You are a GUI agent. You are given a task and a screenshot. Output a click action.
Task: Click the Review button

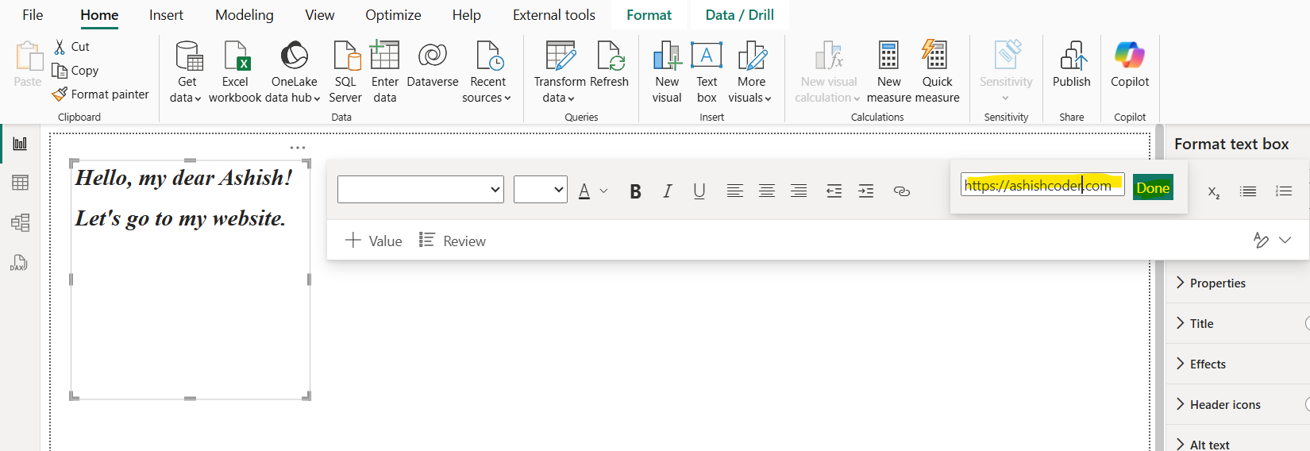tap(453, 241)
